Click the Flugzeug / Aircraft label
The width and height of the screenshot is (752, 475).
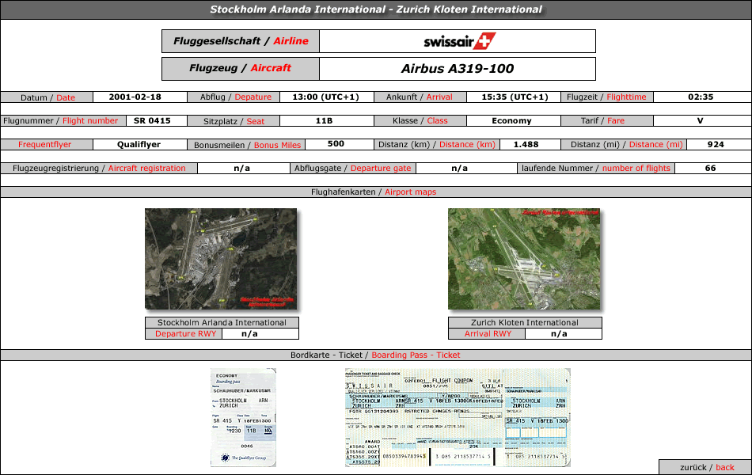[x=241, y=69]
